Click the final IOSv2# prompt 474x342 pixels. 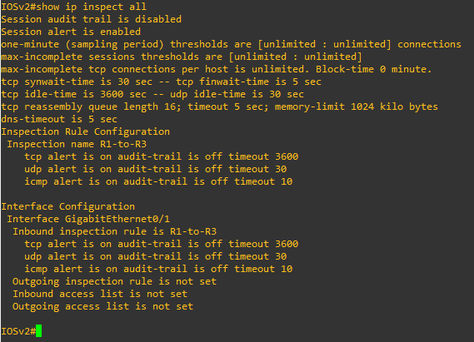tap(18, 331)
